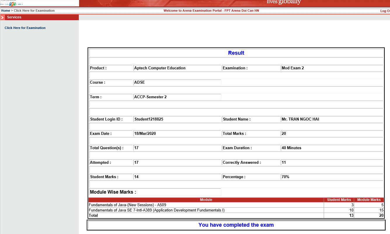Screen dimensions: 390x234
Task: Click the Mod Exam 2 value
Action: (293, 68)
